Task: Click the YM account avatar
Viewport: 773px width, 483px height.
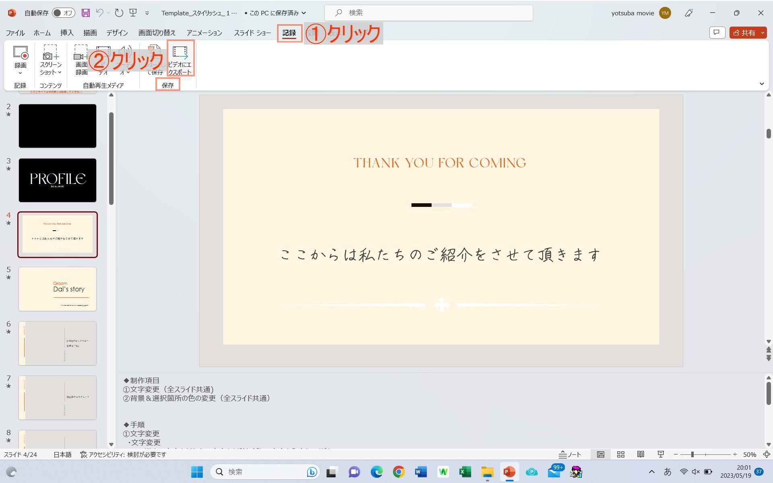Action: [665, 13]
